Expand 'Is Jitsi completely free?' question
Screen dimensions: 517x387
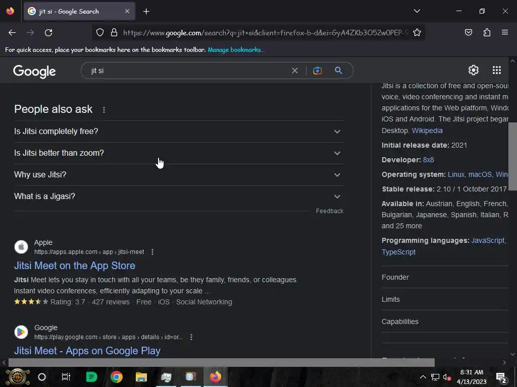click(x=179, y=132)
